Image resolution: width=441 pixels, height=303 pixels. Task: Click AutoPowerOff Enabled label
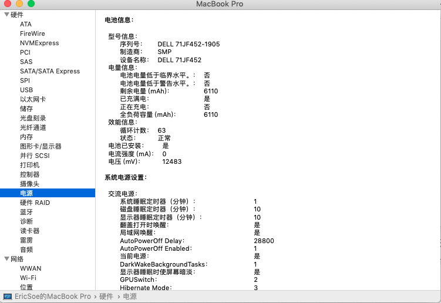156,248
